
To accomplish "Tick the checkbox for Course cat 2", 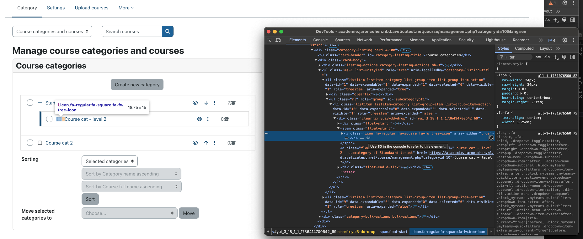I will pyautogui.click(x=30, y=143).
